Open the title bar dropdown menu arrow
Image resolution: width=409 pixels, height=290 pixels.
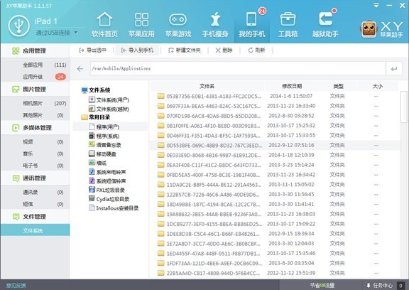(376, 5)
